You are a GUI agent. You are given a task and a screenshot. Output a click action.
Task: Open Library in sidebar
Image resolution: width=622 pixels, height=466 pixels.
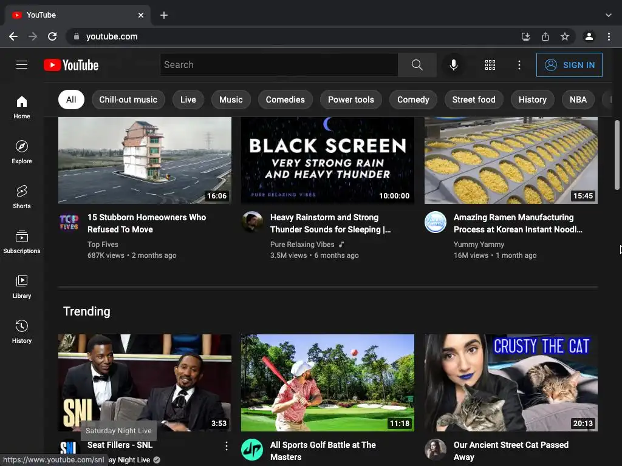click(22, 287)
